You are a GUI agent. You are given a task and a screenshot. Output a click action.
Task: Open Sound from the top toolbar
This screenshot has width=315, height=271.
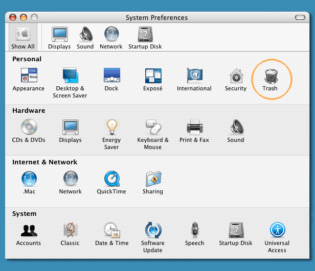85,38
